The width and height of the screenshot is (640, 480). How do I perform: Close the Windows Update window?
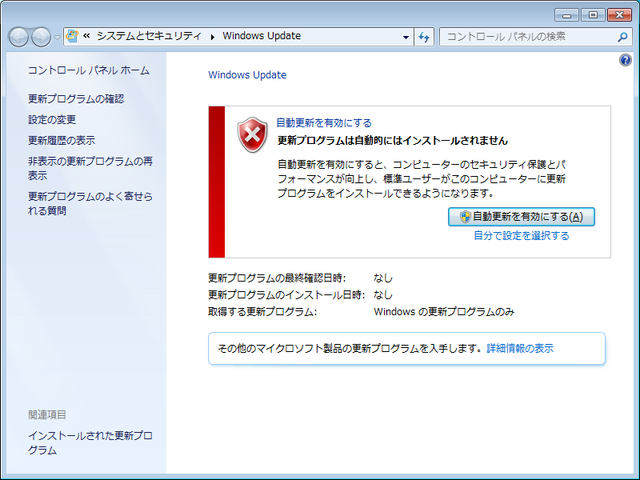click(x=619, y=15)
